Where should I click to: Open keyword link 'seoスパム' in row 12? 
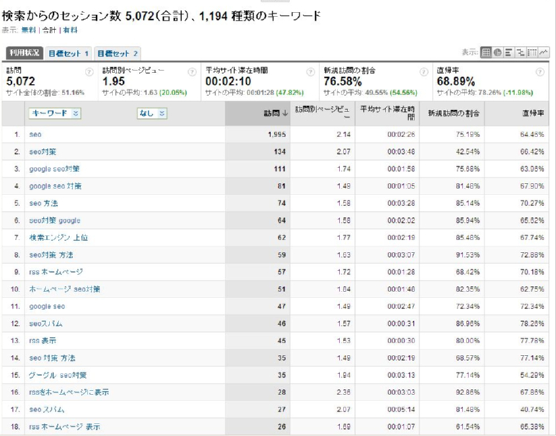pos(46,323)
